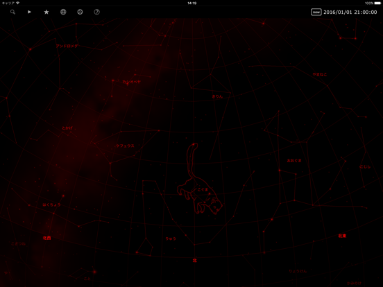Image resolution: width=383 pixels, height=287 pixels.
Task: Select the やまねこ constellation label
Action: [320, 74]
